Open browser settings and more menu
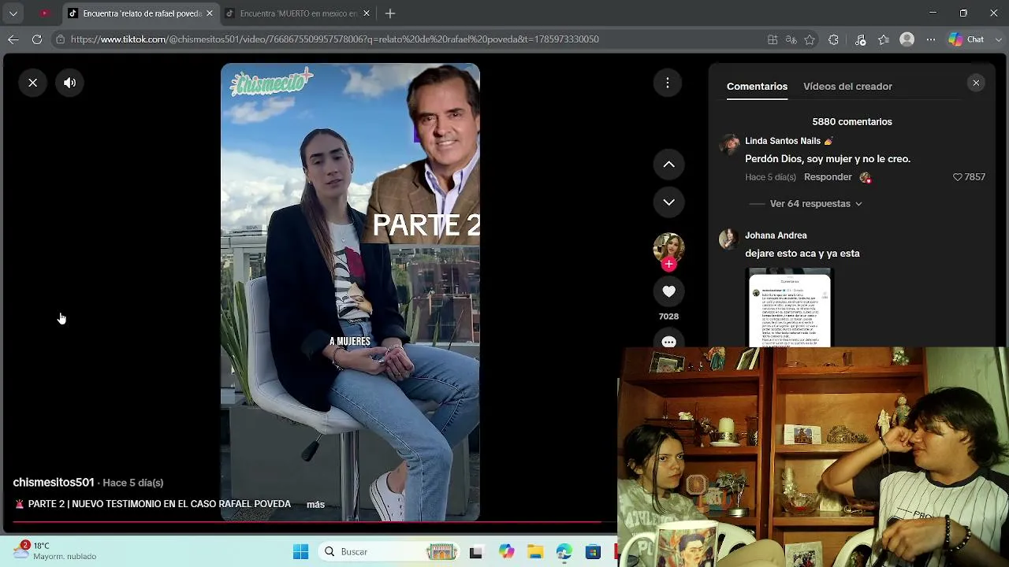 pos(931,39)
